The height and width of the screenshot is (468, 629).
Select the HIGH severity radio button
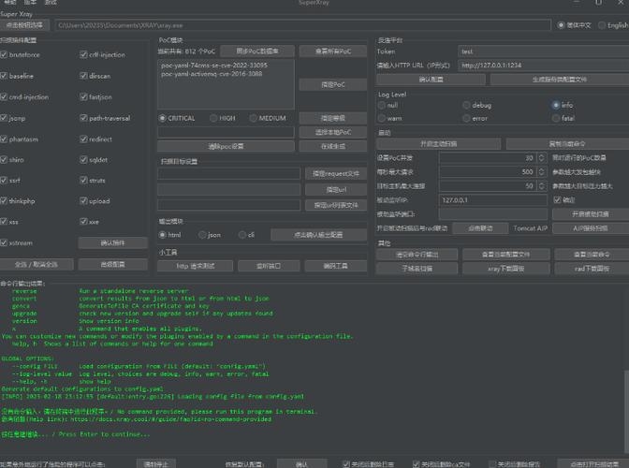coord(214,118)
